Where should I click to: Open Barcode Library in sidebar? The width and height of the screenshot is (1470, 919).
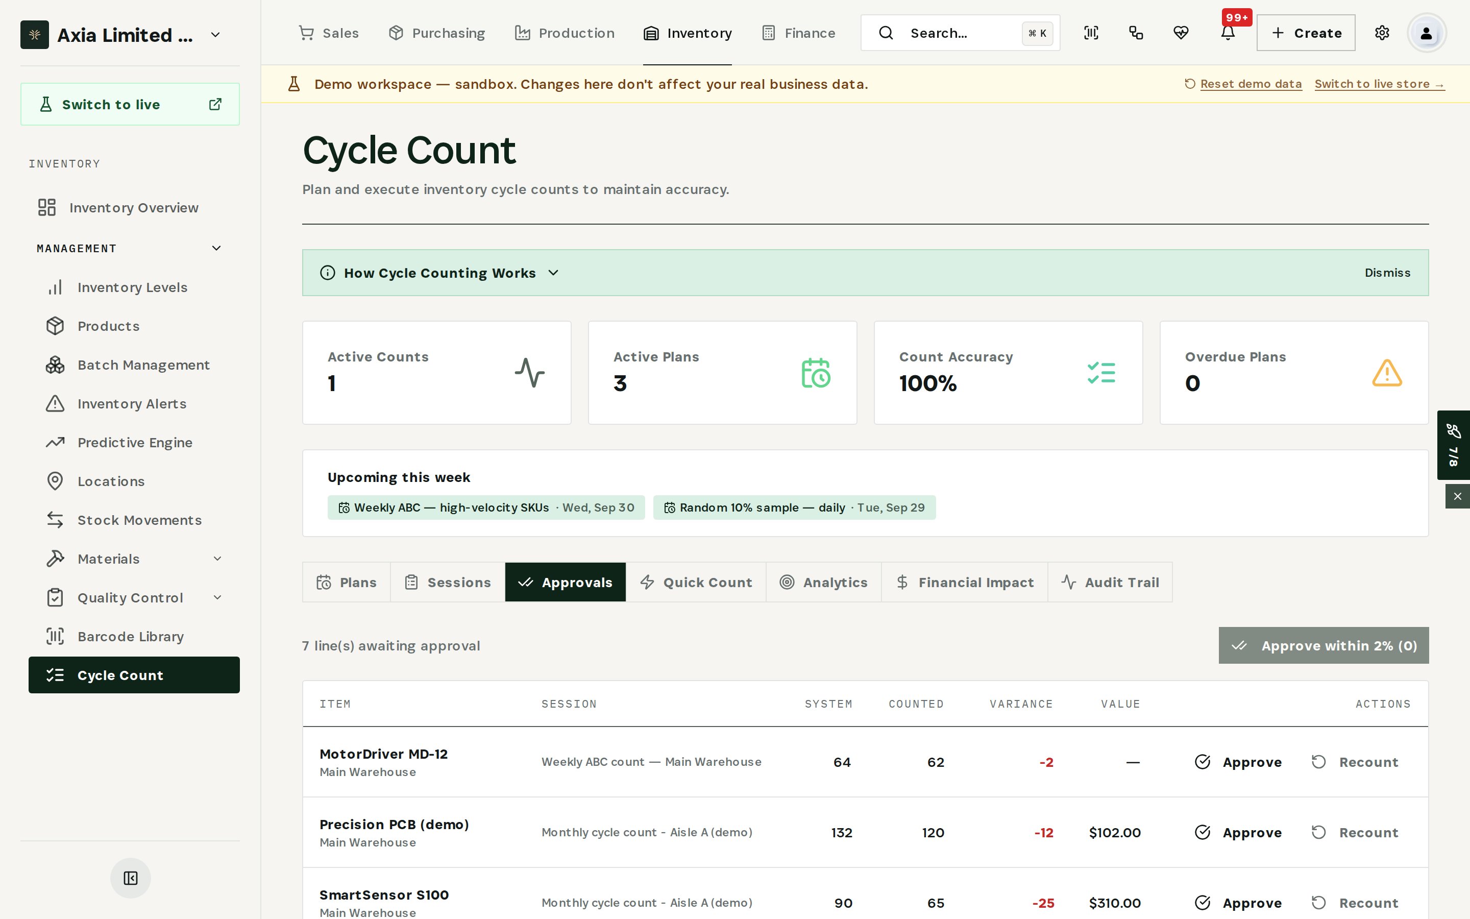[x=134, y=637]
